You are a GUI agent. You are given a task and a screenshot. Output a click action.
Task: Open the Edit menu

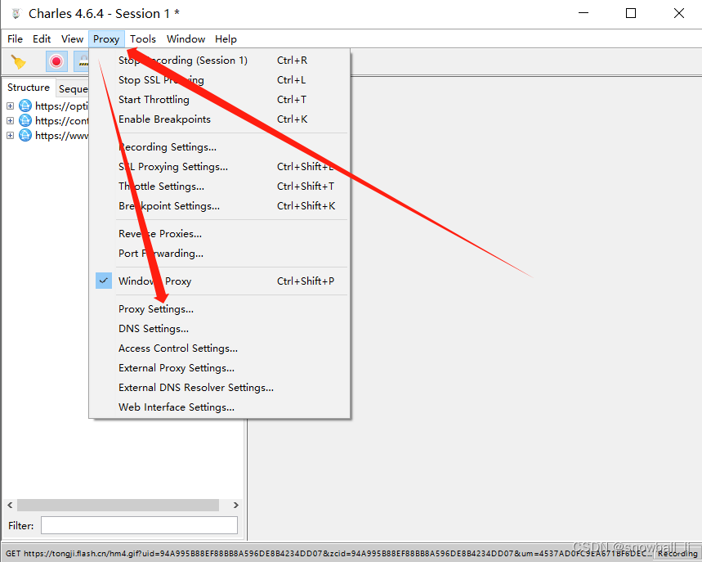[42, 39]
